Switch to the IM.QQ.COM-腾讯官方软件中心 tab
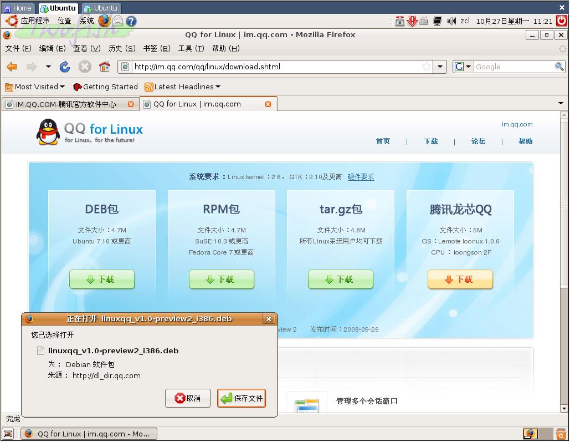Screen dimensions: 570x442 pos(70,104)
